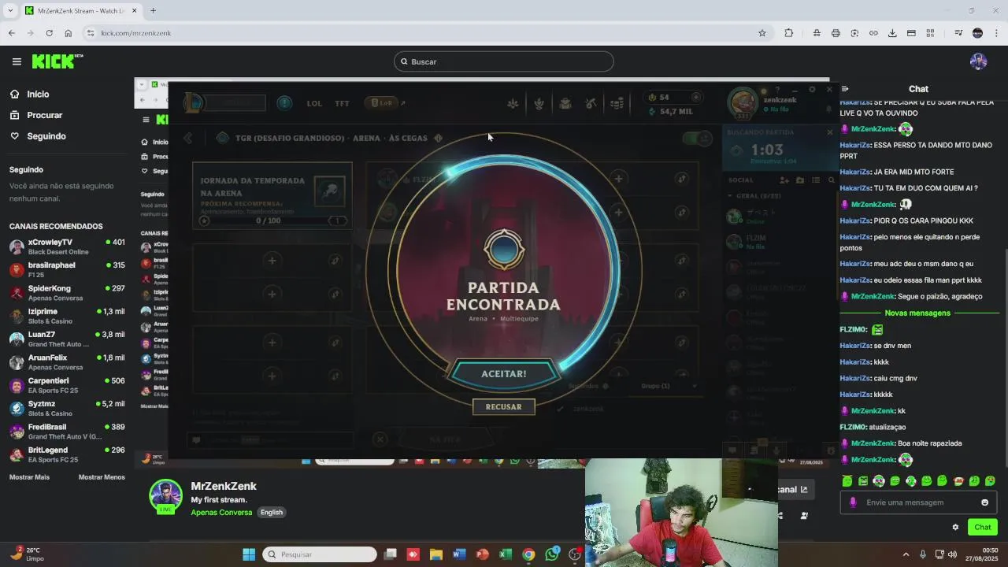Open chat settings gear
Viewport: 1008px width, 567px height.
(x=955, y=527)
